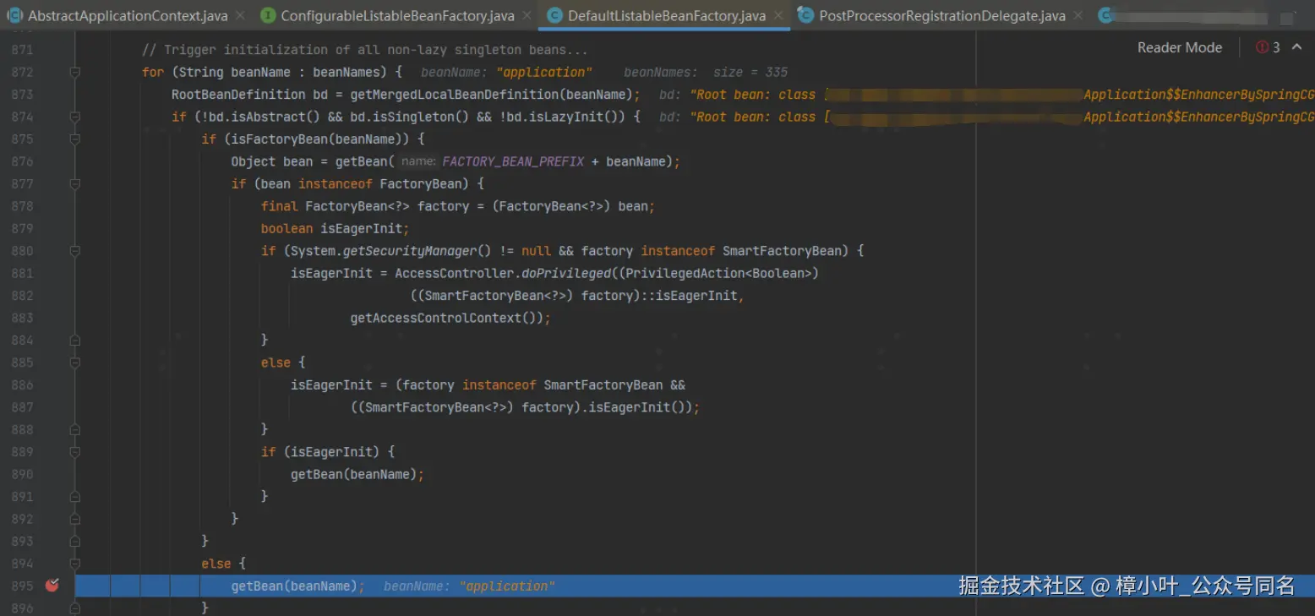Click the fold end marker at line 884

(x=74, y=340)
